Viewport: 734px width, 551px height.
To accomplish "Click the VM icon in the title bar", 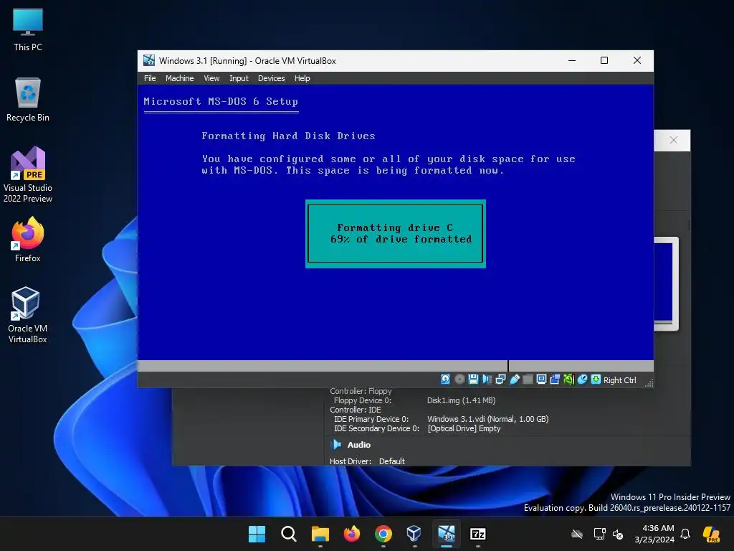I will pos(149,60).
